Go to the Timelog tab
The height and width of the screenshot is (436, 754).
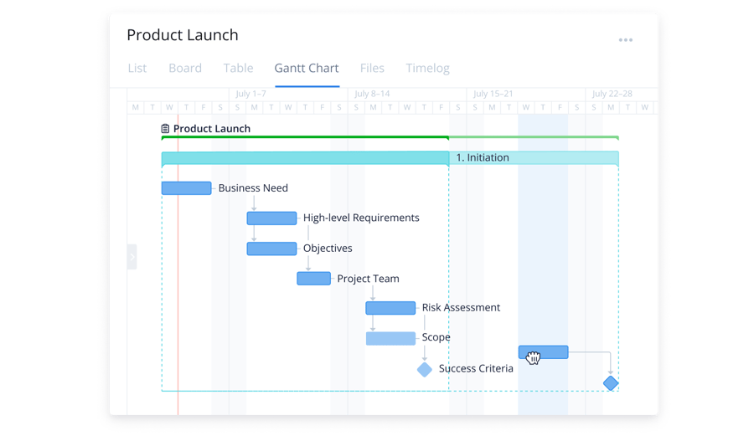tap(427, 69)
